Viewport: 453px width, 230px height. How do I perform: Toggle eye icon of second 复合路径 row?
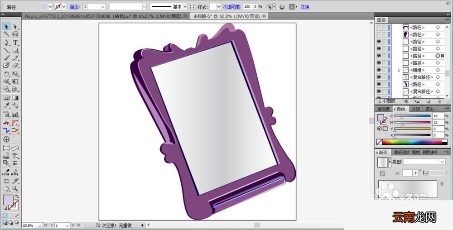379,91
